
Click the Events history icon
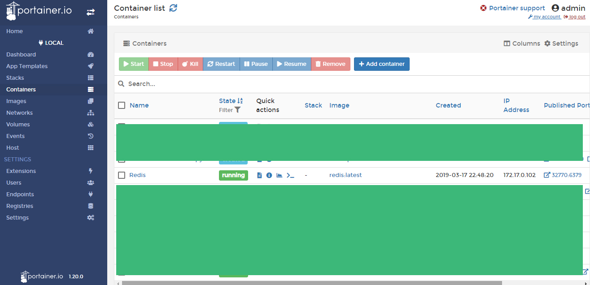click(91, 136)
